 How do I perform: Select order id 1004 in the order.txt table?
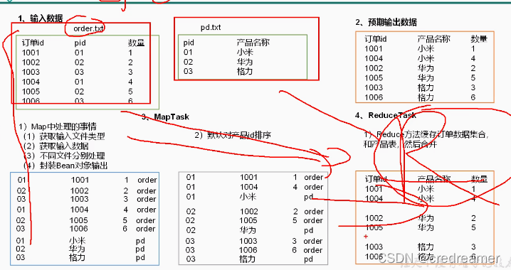[31, 82]
